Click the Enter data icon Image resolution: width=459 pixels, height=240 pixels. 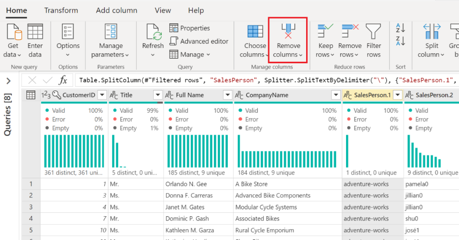pos(35,32)
